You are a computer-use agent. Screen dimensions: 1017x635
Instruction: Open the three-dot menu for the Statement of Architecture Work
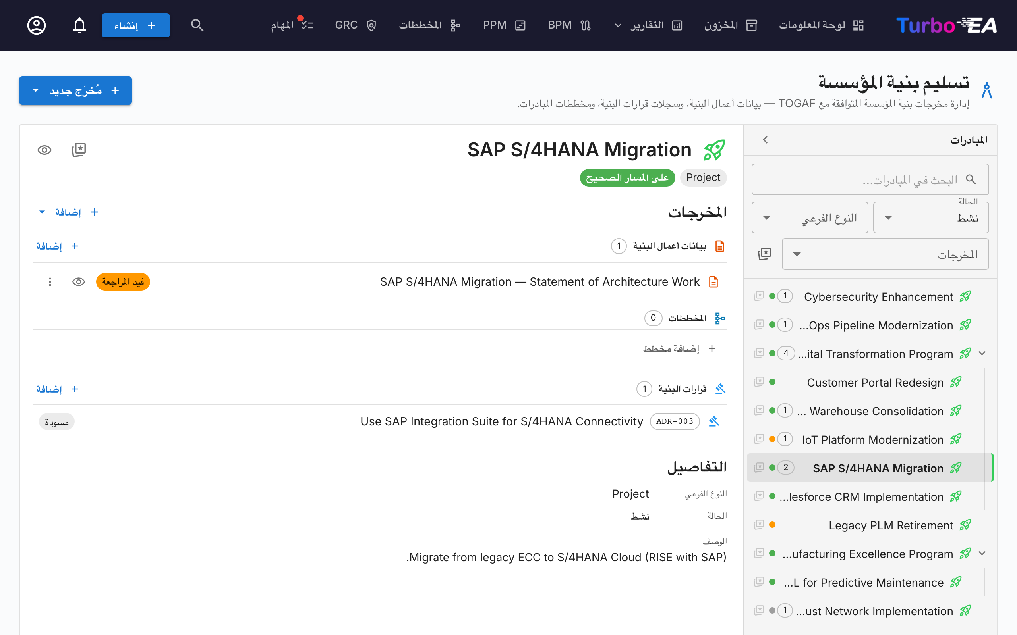pyautogui.click(x=50, y=282)
